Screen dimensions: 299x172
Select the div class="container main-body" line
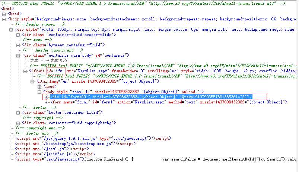click(76, 56)
